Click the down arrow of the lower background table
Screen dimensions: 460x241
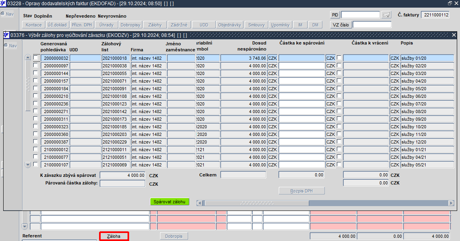click(24, 226)
